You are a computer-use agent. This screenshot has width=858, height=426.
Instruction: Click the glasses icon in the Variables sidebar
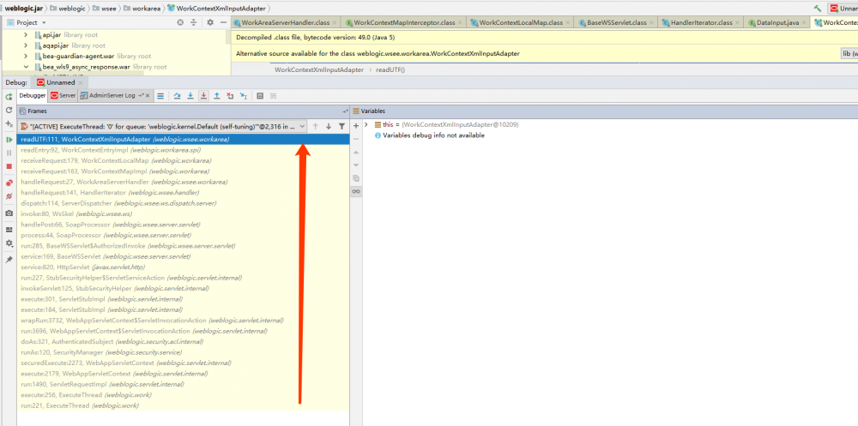pyautogui.click(x=356, y=191)
